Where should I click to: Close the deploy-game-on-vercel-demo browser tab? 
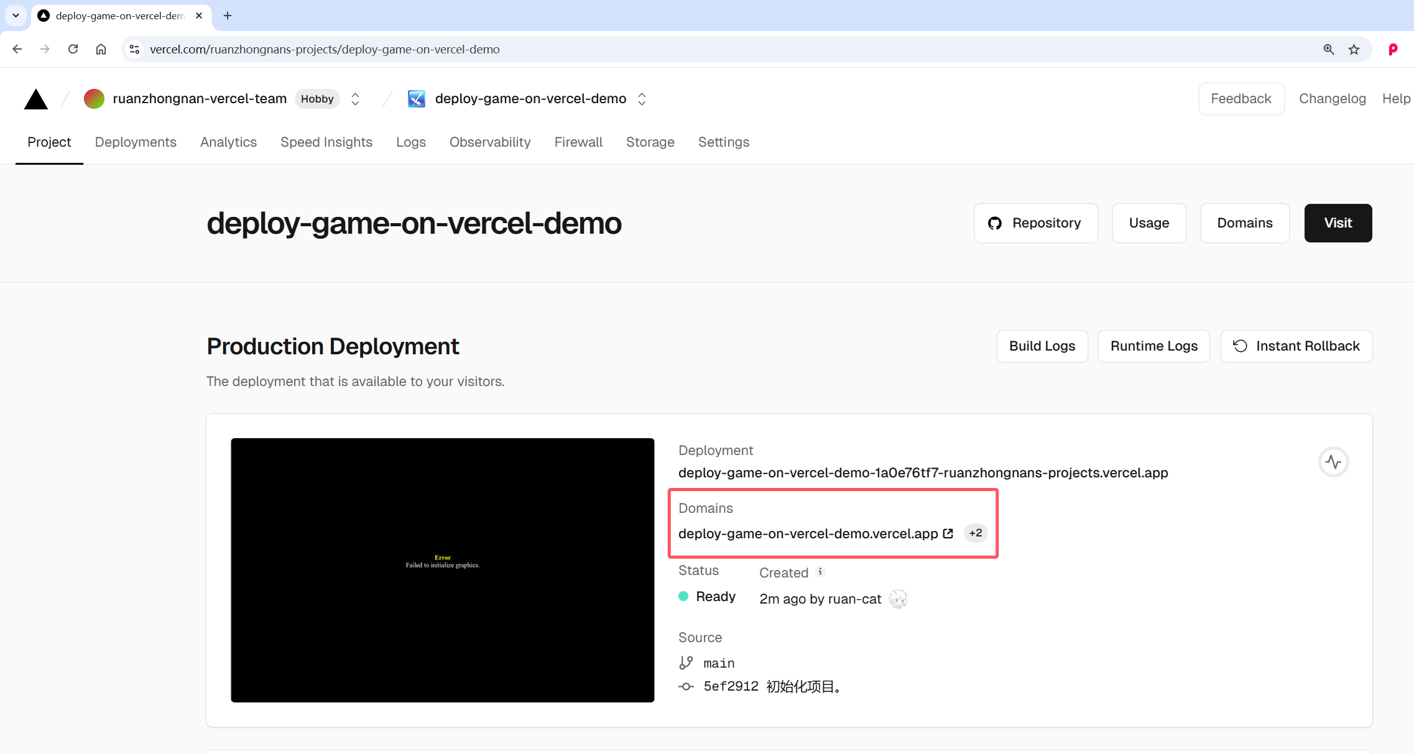coord(199,16)
